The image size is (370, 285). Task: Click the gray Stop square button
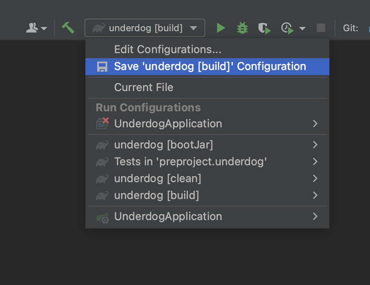coord(321,28)
